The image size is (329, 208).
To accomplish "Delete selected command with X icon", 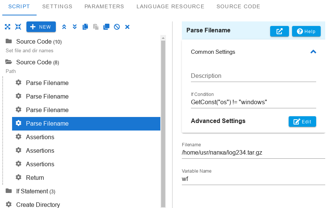I will [128, 27].
